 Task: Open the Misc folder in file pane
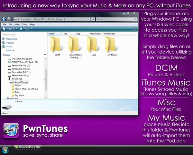(94, 45)
